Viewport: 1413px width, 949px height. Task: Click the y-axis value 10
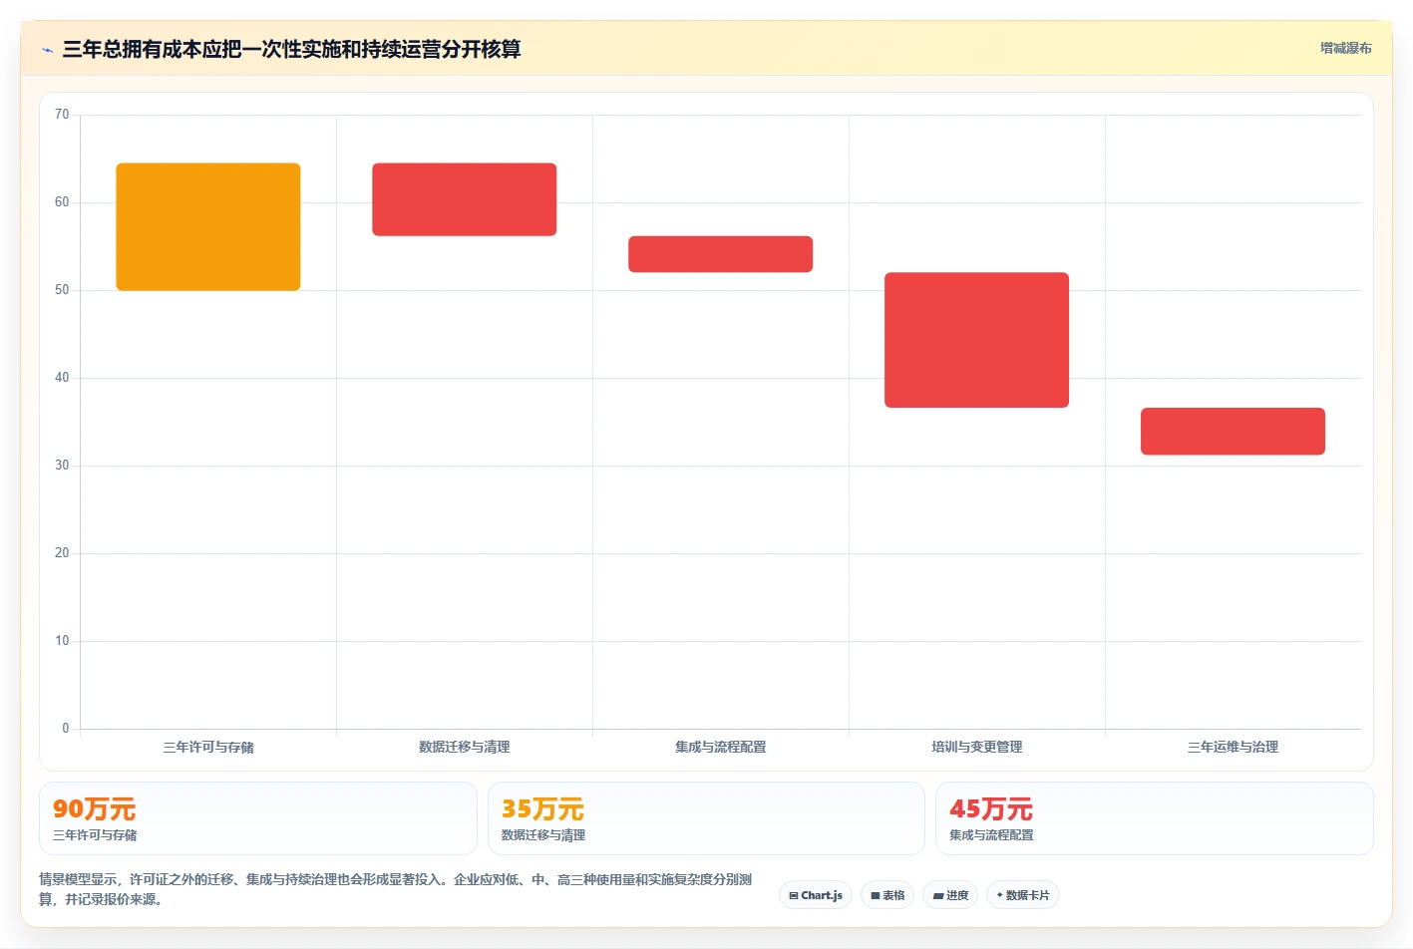pyautogui.click(x=62, y=641)
